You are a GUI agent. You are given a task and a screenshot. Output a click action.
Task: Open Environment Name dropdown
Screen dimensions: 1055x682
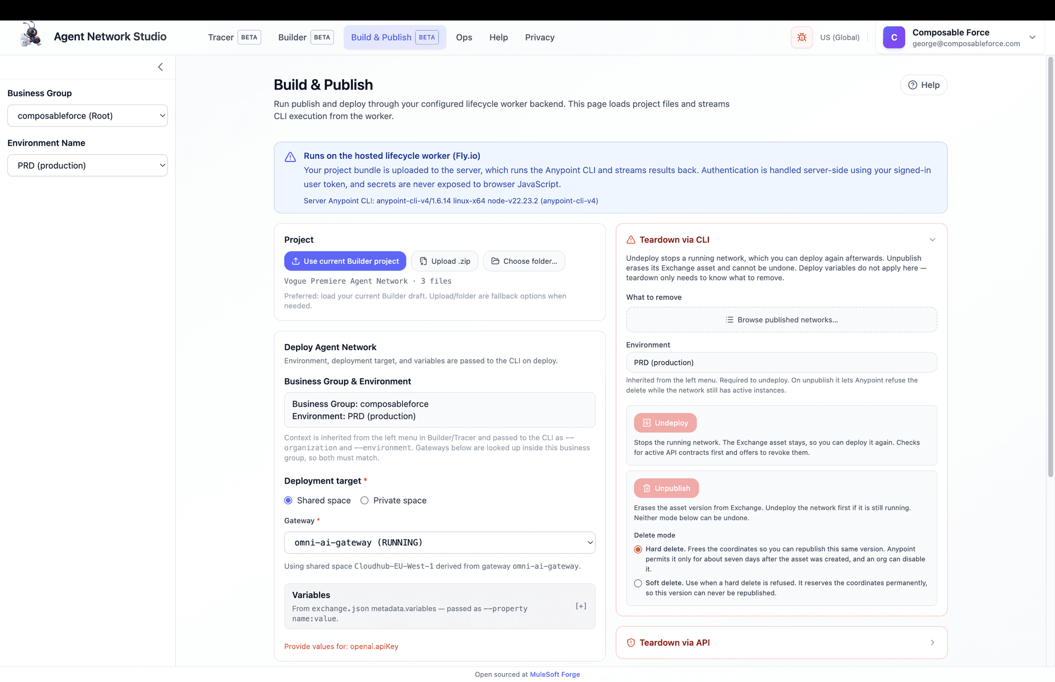click(x=88, y=166)
